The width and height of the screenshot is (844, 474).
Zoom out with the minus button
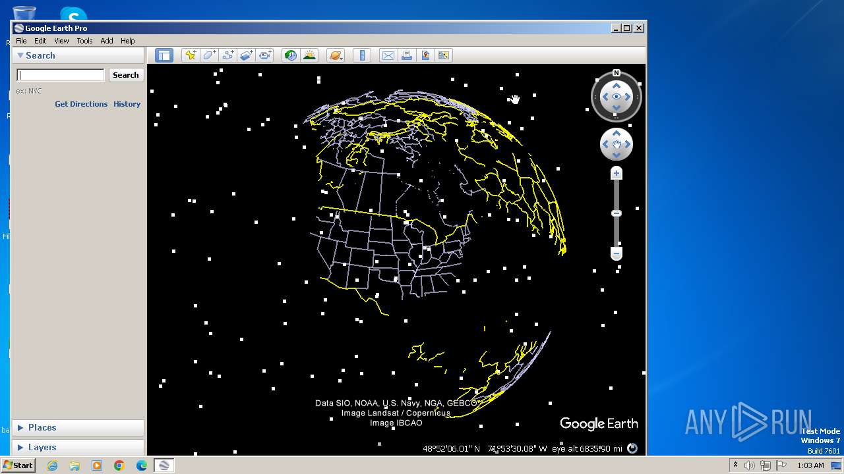[617, 253]
